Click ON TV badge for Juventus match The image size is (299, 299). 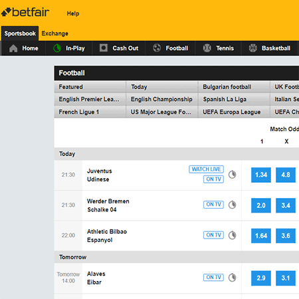213,179
